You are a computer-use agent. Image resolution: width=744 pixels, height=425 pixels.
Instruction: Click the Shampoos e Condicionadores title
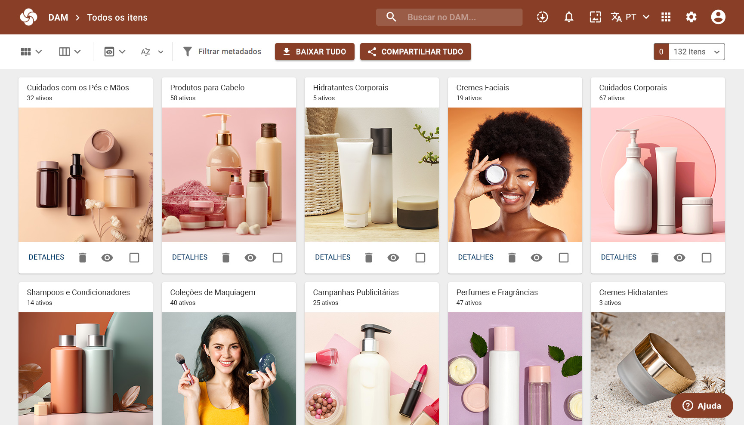click(x=78, y=293)
